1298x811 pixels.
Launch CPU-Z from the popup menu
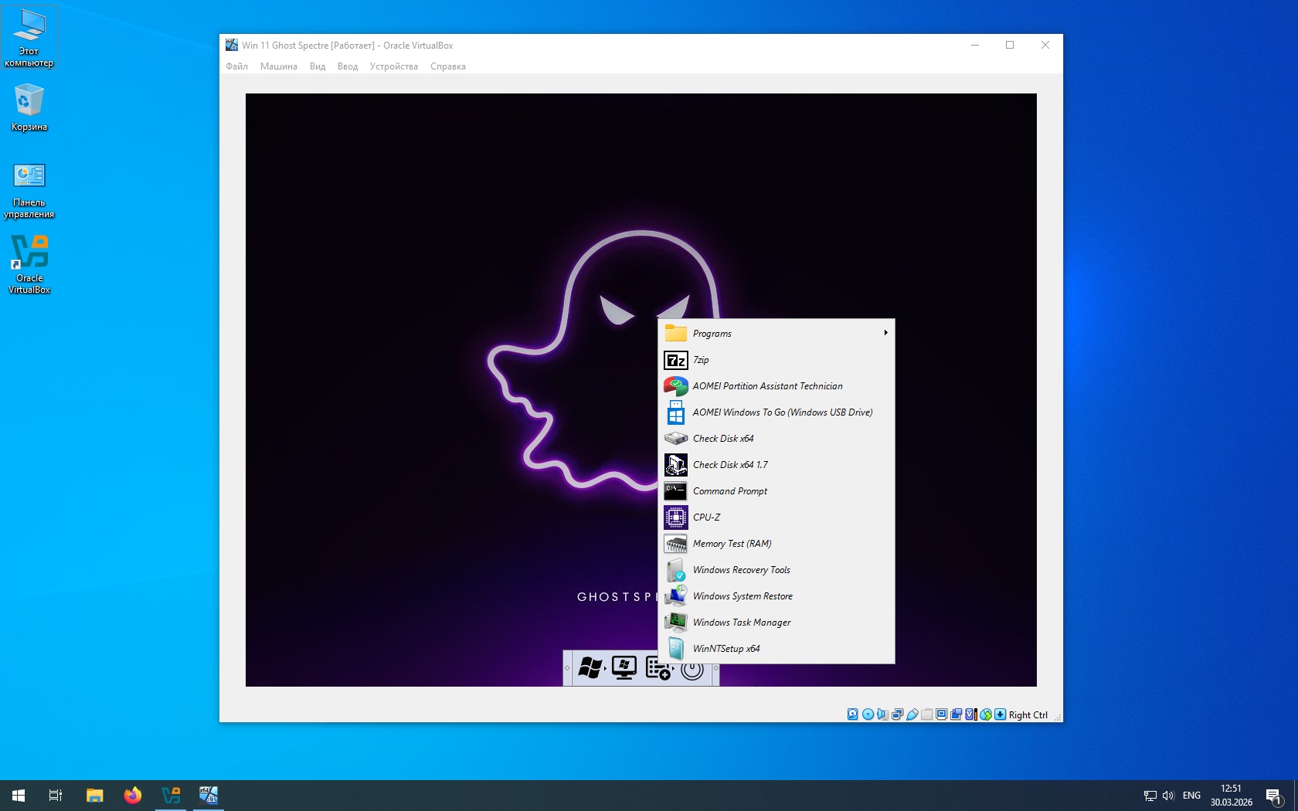click(706, 517)
